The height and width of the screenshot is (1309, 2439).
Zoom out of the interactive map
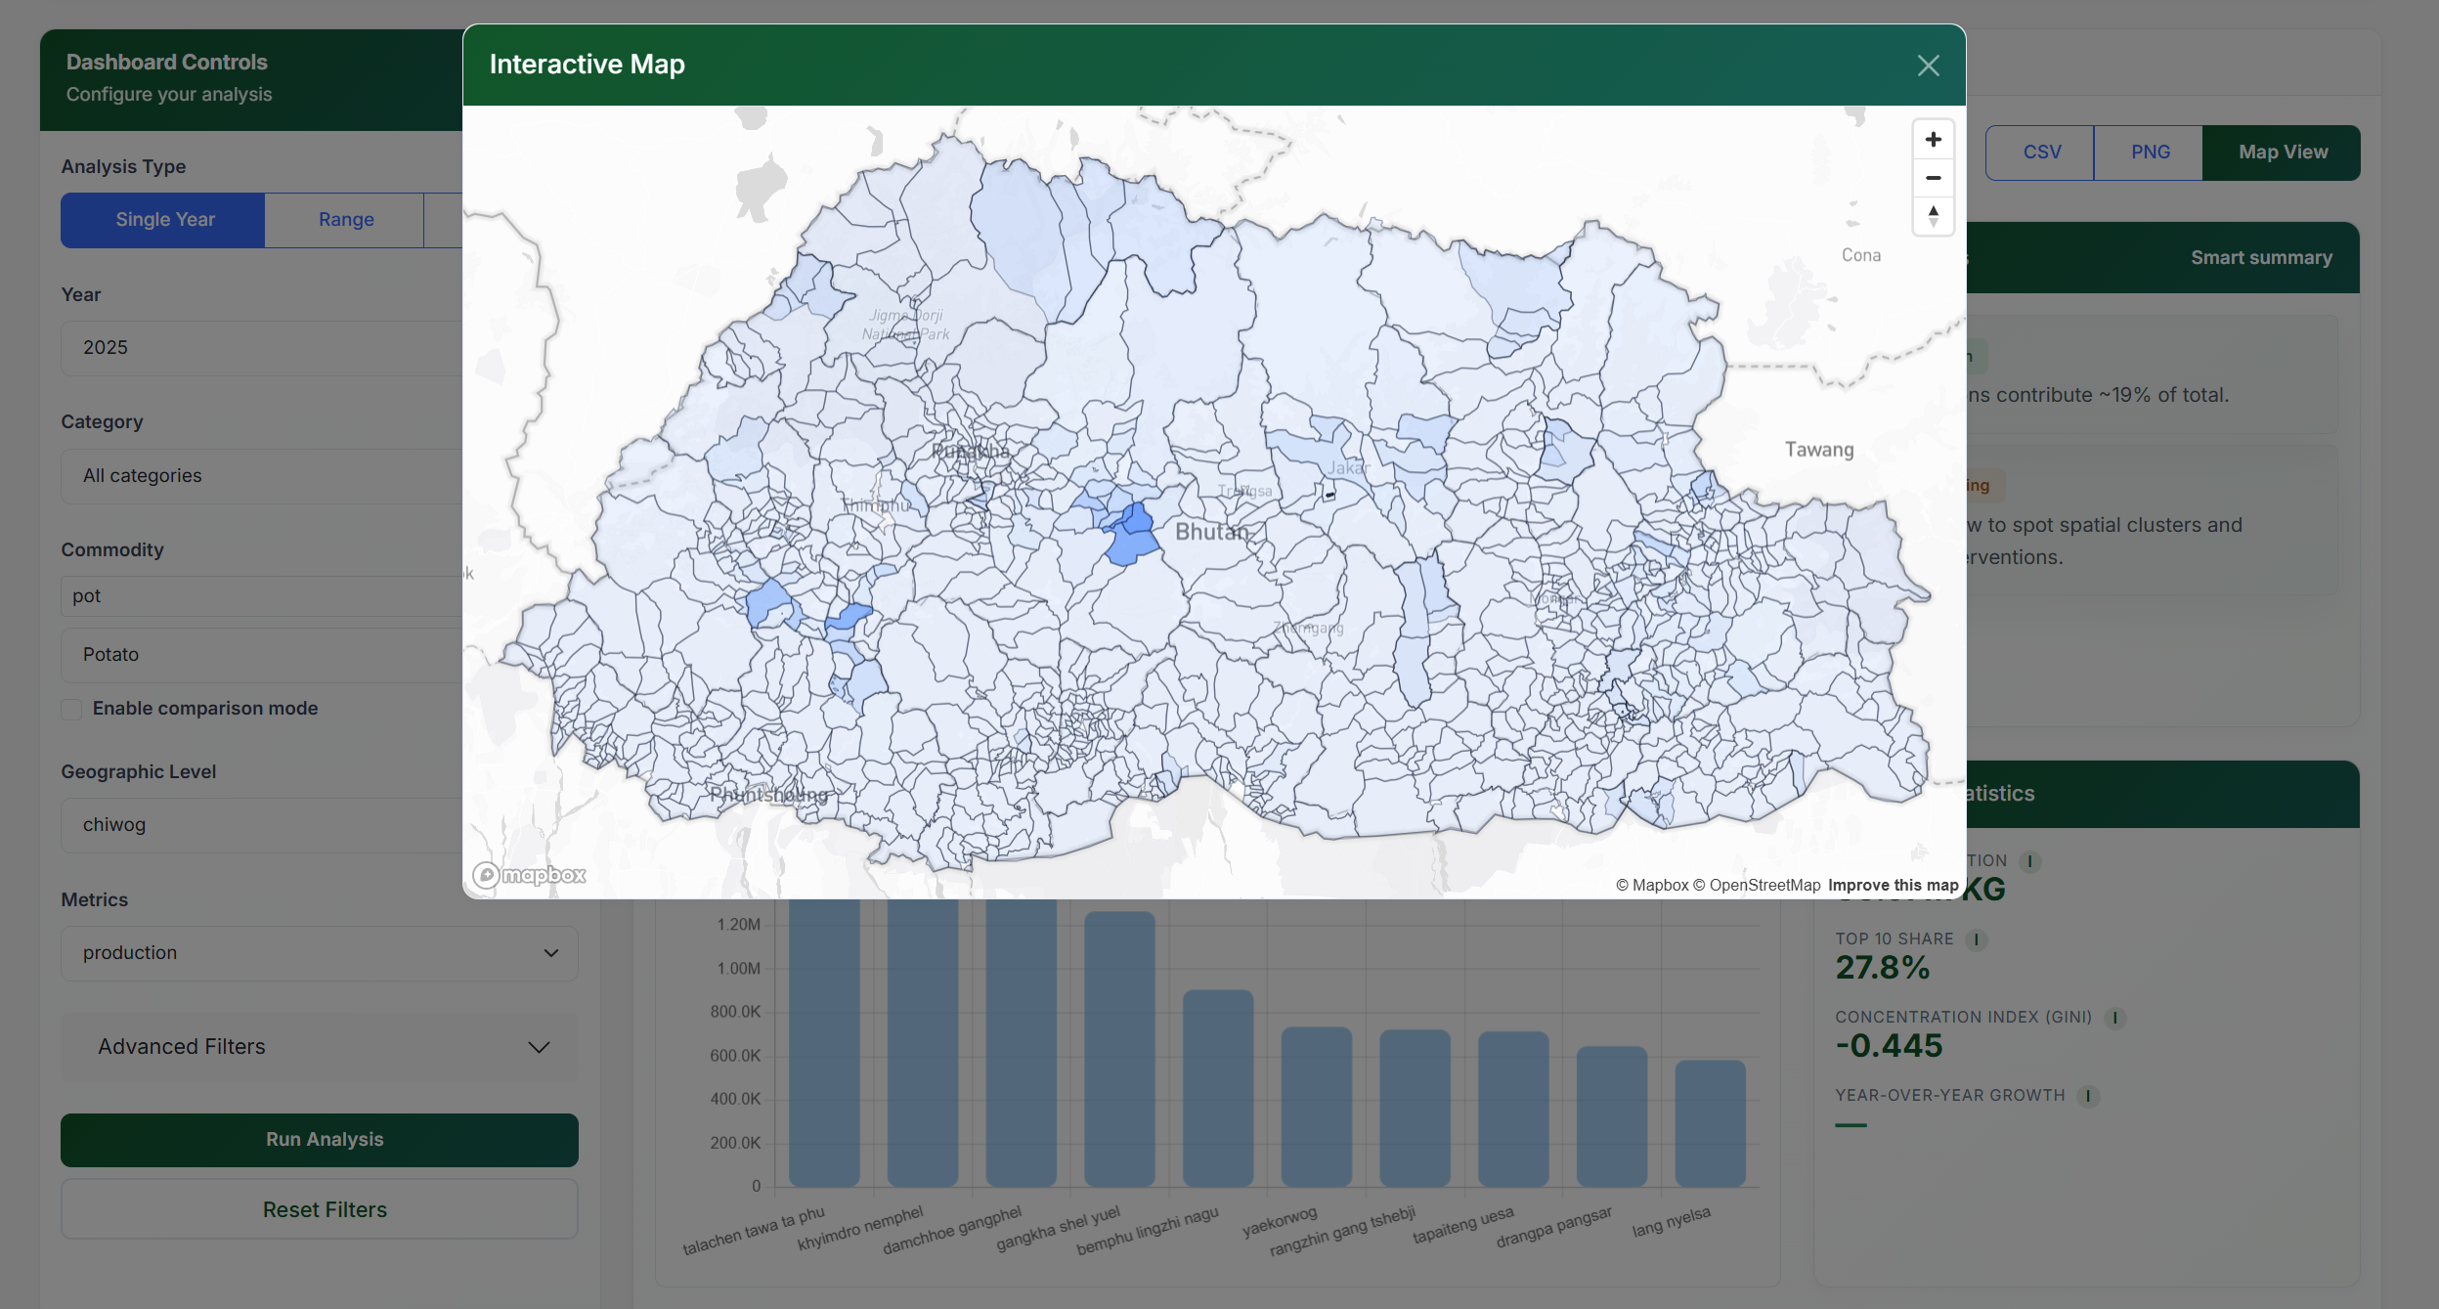click(1933, 178)
